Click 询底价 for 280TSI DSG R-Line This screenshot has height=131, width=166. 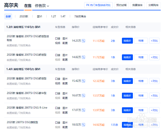[x=127, y=110]
